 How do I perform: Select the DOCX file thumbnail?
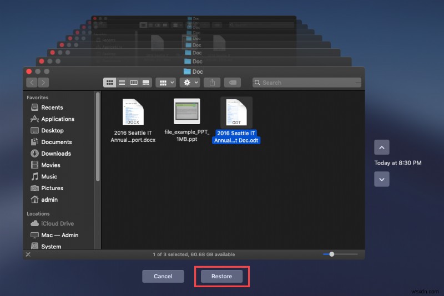coord(133,112)
